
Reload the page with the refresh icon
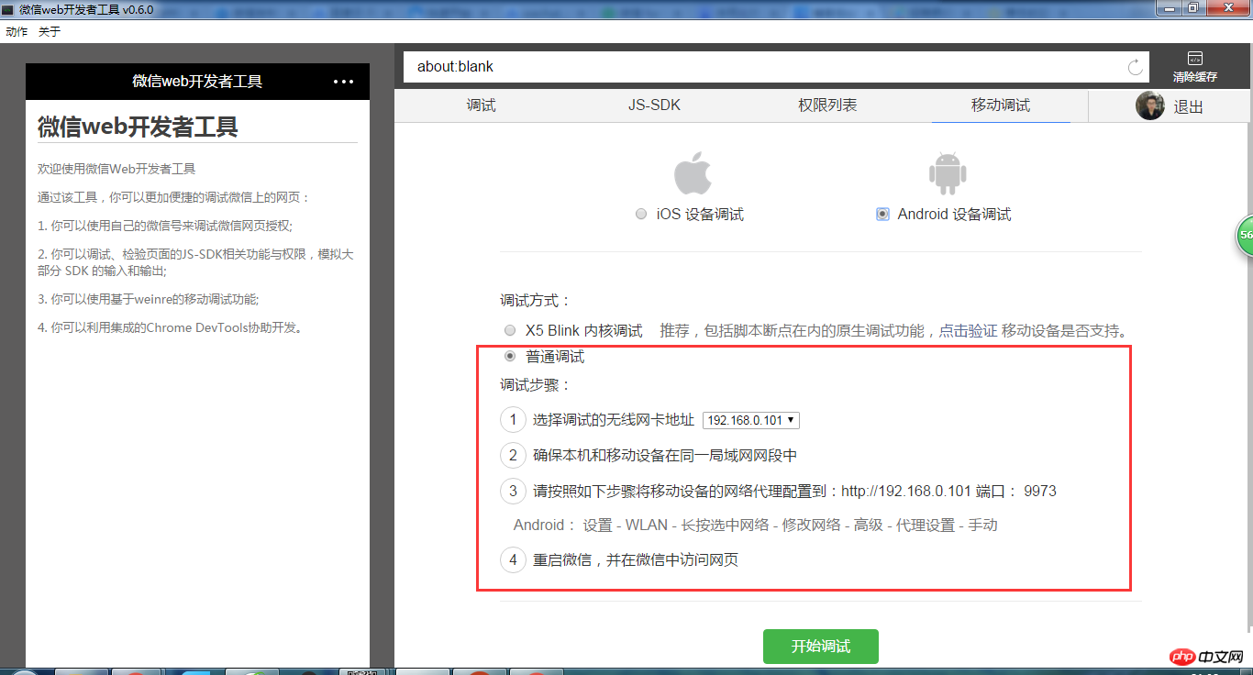click(1136, 67)
